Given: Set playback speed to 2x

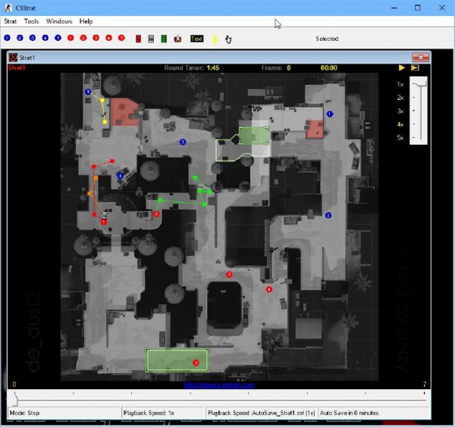Looking at the screenshot, I should tap(400, 98).
